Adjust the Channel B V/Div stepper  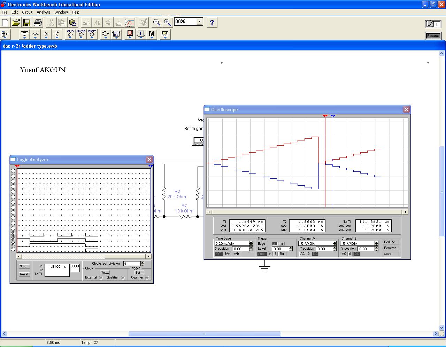tap(376, 243)
